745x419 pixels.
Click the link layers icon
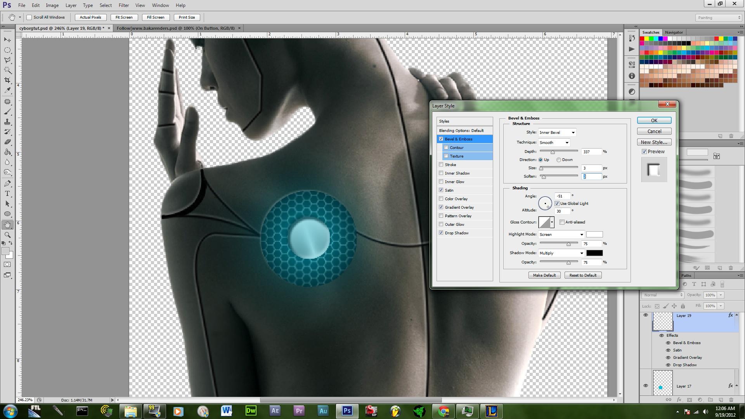click(x=669, y=400)
